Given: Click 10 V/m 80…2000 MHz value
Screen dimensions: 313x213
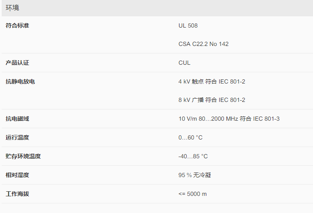Looking at the screenshot, I should 229,119.
